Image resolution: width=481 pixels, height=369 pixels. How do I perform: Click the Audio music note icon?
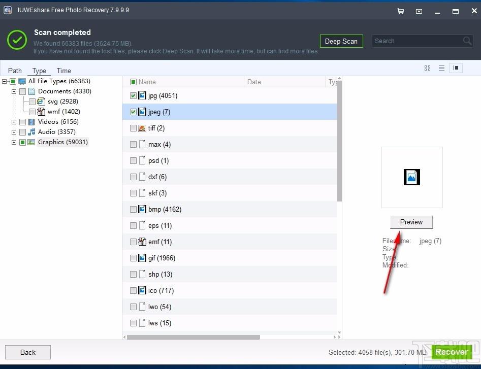[x=31, y=132]
